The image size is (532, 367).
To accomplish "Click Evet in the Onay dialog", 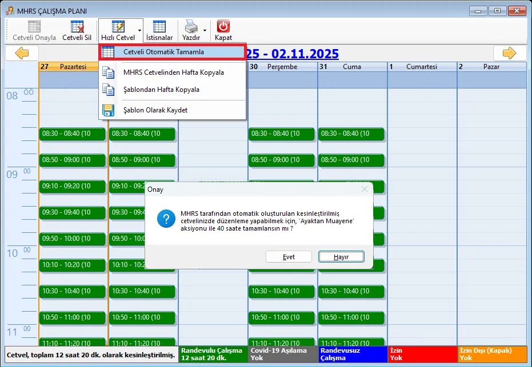I will pos(289,257).
